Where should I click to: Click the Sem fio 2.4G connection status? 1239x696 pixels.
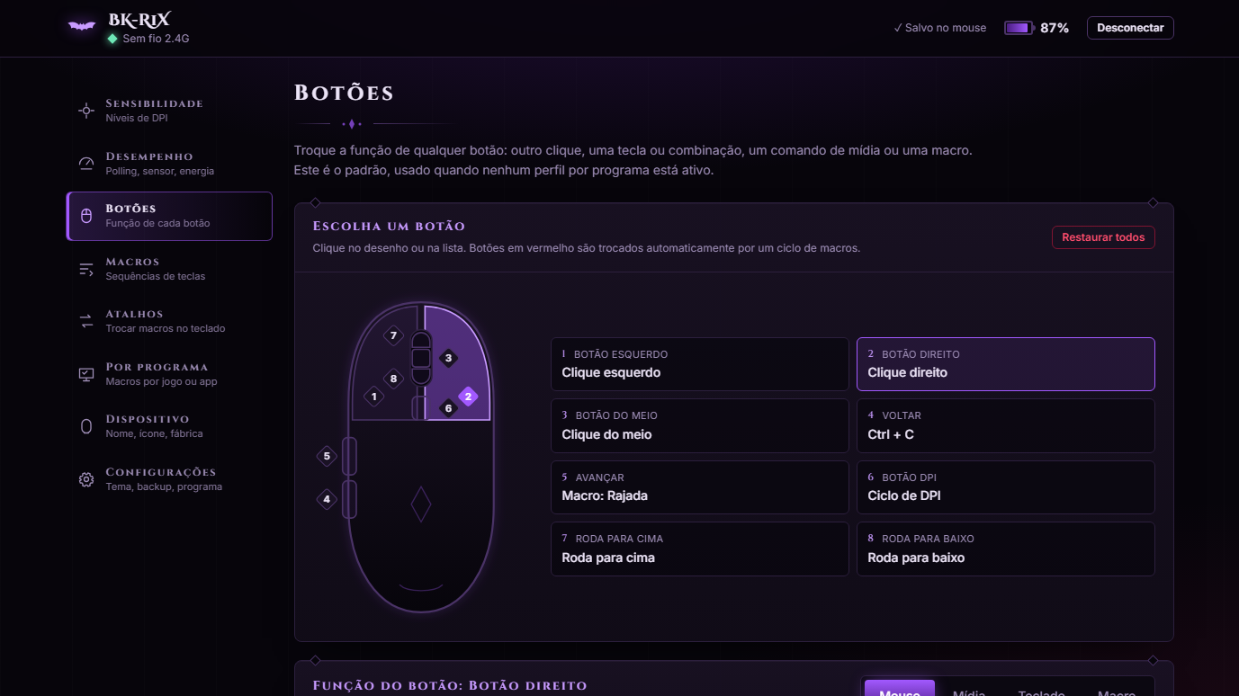(148, 39)
